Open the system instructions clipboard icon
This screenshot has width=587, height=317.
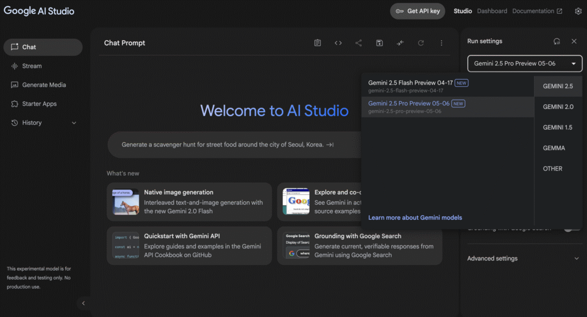pos(318,43)
